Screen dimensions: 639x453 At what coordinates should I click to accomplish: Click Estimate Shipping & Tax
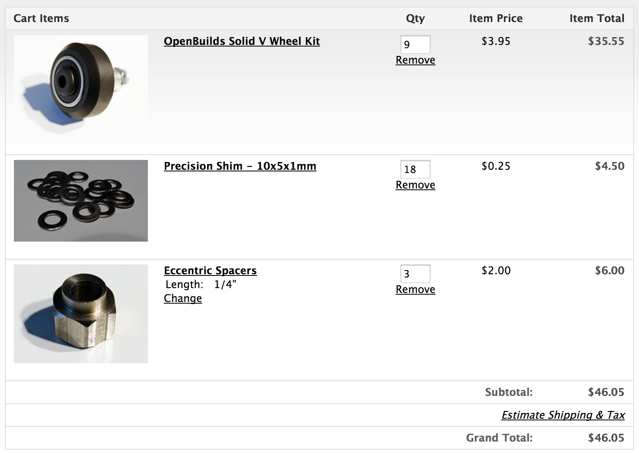point(563,415)
